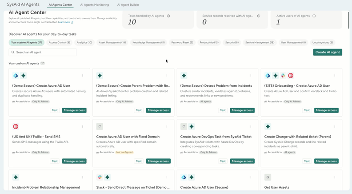Image resolution: width=352 pixels, height=194 pixels.
Task: Test Create Azure AD User with Fixed Domain
Action: 139,161
